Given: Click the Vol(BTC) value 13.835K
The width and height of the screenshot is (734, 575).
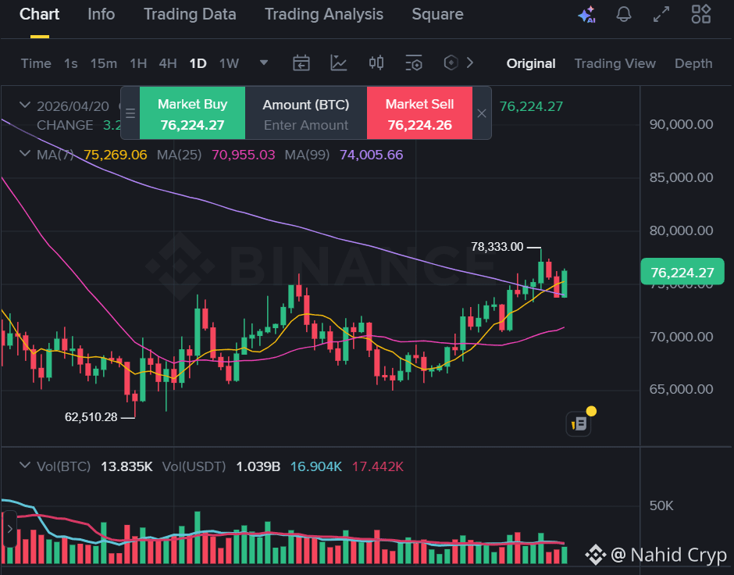Looking at the screenshot, I should click(x=126, y=466).
